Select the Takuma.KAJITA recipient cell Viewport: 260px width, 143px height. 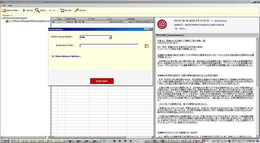pyautogui.click(x=117, y=22)
